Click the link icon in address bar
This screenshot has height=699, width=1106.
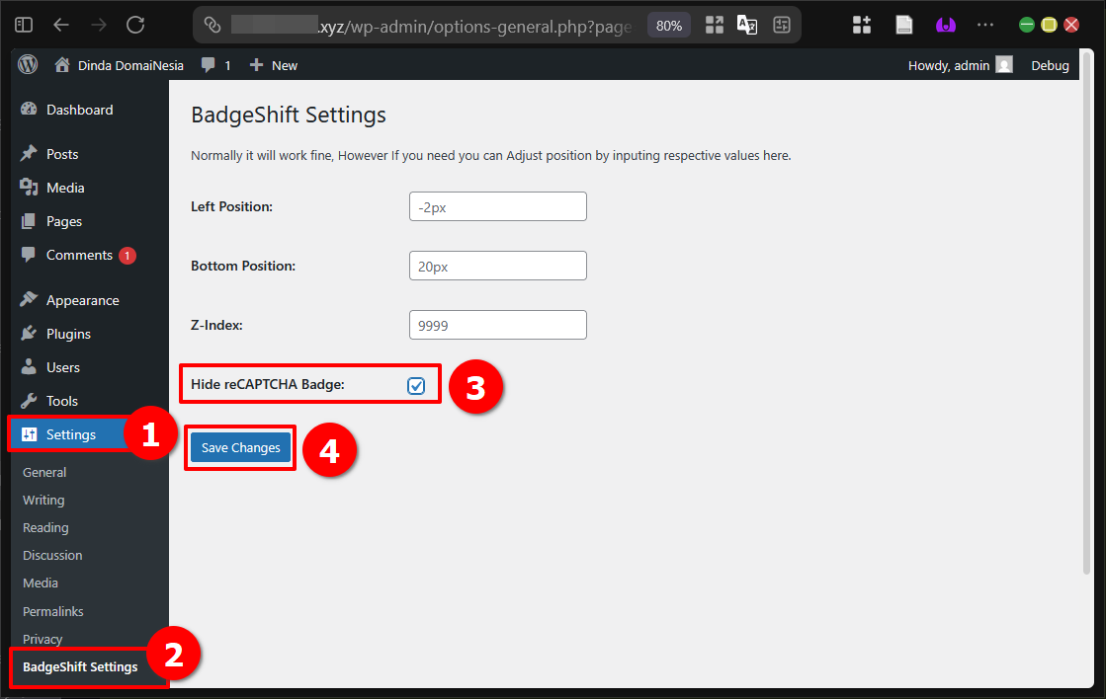coord(213,26)
